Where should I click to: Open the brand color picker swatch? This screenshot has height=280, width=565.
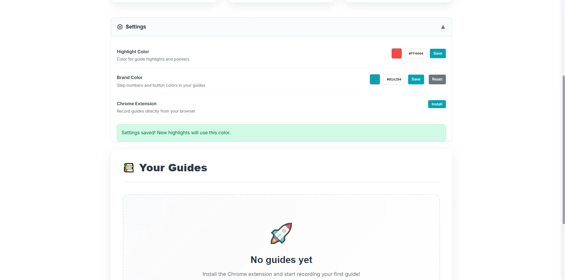coord(375,79)
